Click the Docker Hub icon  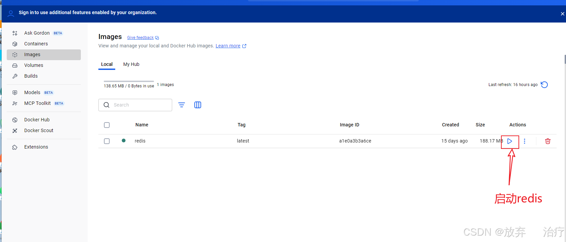(15, 120)
